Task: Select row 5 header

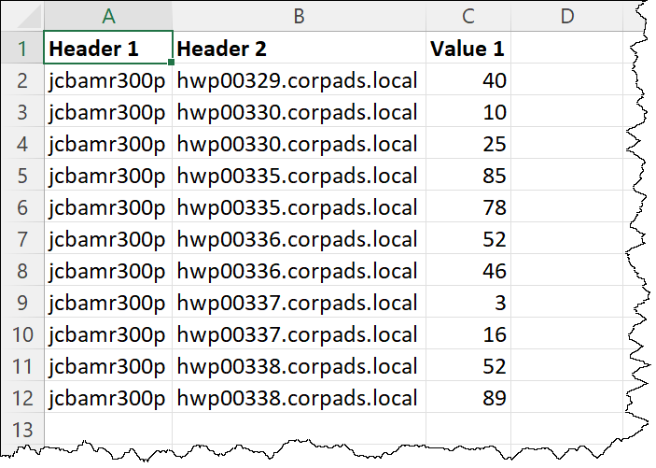Action: pos(22,175)
